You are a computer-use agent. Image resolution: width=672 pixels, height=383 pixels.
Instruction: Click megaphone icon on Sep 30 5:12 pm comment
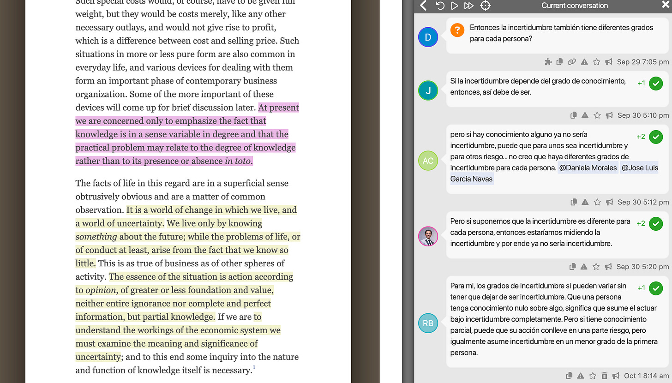(609, 202)
